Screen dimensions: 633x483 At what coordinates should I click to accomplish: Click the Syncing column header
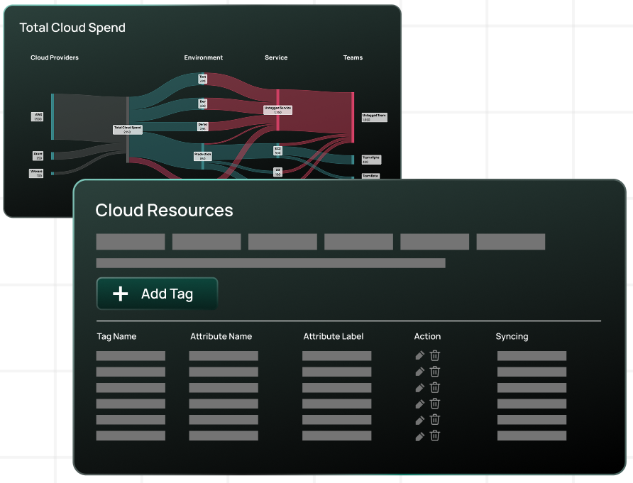coord(512,336)
